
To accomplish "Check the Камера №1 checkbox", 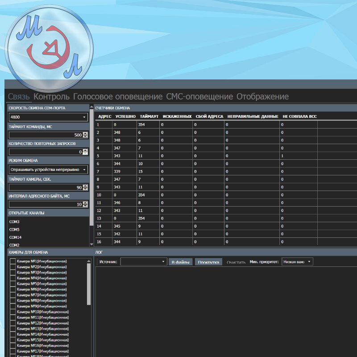I will point(13,262).
